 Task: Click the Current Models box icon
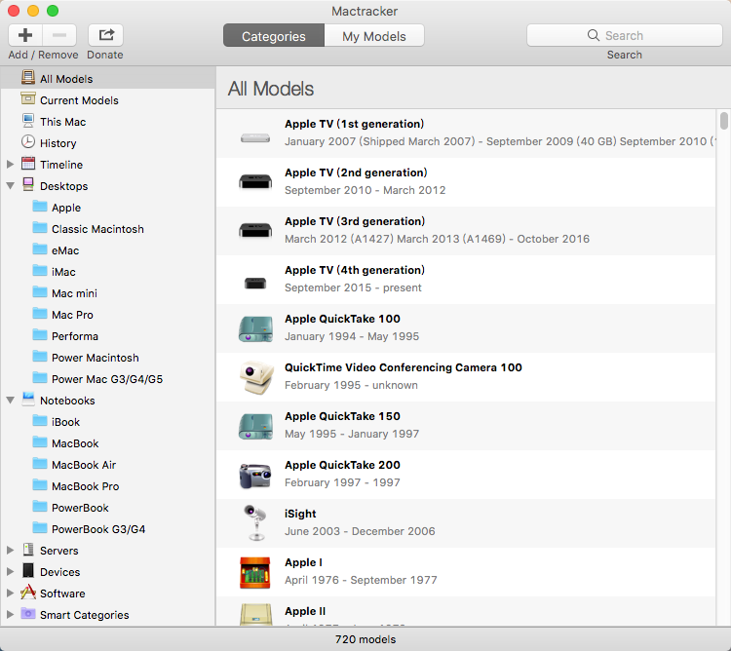click(x=28, y=98)
